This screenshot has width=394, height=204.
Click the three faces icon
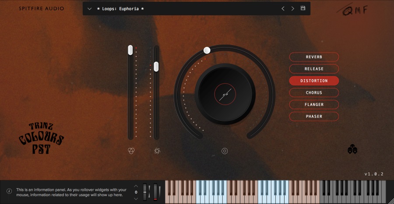pos(352,149)
